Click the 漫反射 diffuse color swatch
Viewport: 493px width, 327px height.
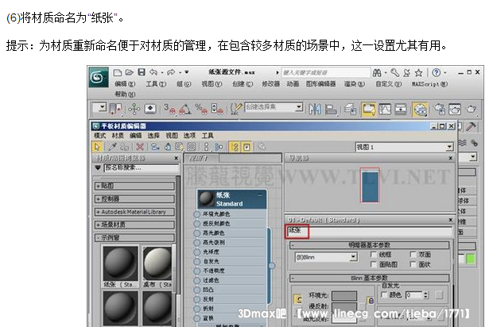(344, 307)
